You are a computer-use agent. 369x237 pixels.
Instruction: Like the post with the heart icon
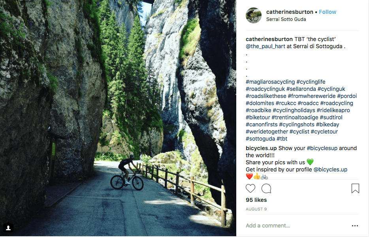coord(250,188)
